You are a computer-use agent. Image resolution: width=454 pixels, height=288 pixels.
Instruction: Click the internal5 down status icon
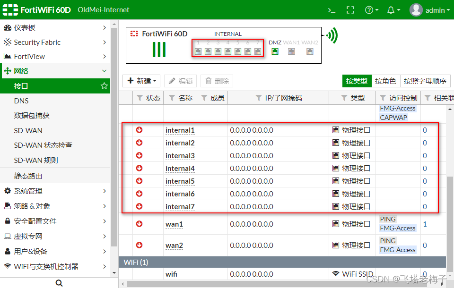[x=139, y=181]
